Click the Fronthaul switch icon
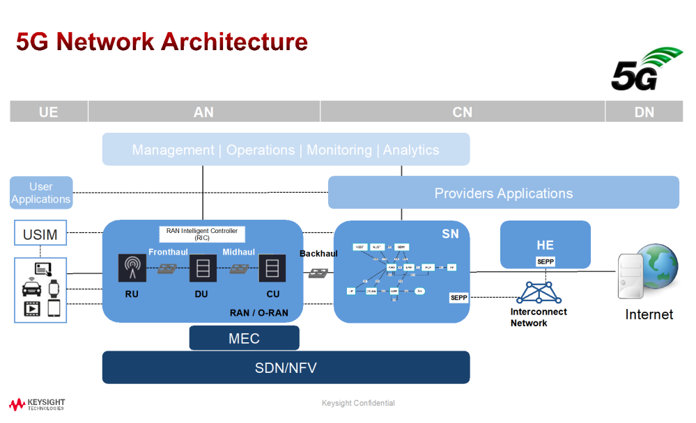Screen dimensions: 696x423 pos(167,269)
